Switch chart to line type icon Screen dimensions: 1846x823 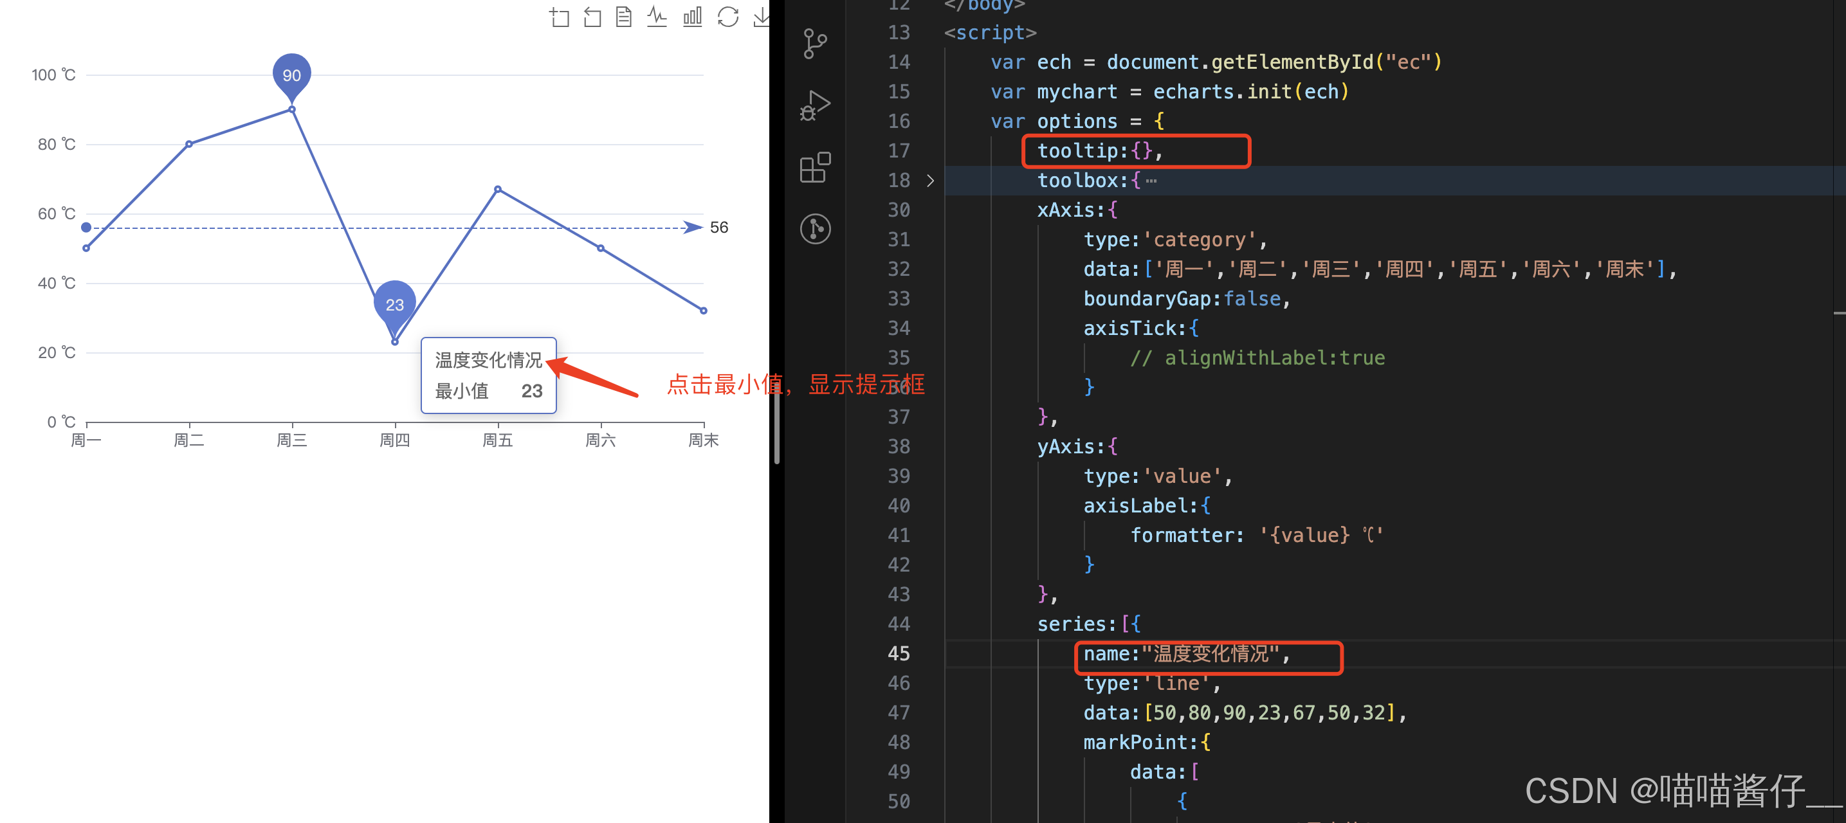657,17
